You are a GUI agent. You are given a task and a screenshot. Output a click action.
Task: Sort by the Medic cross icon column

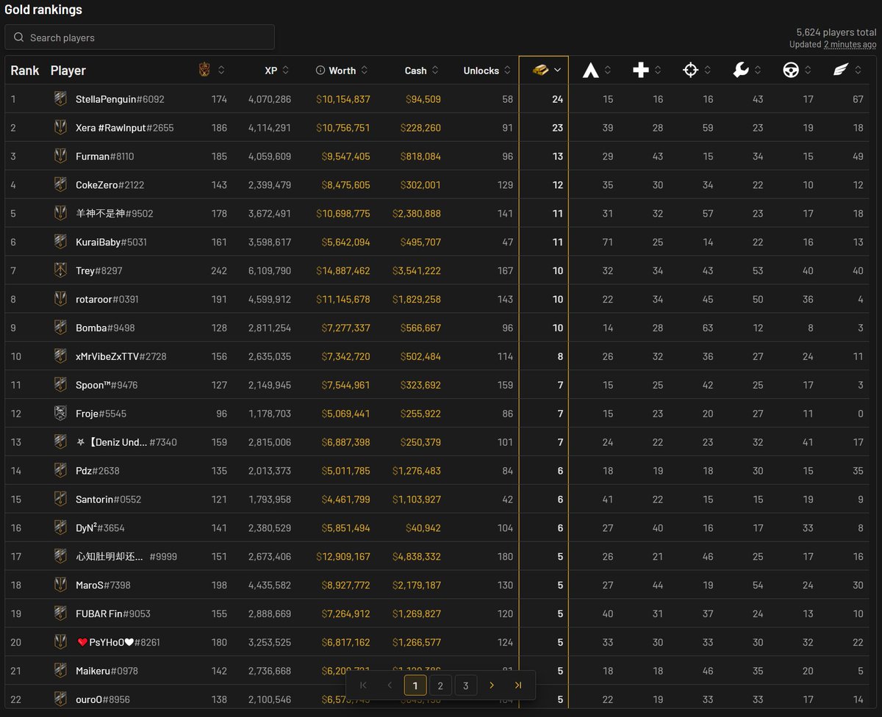tap(640, 71)
